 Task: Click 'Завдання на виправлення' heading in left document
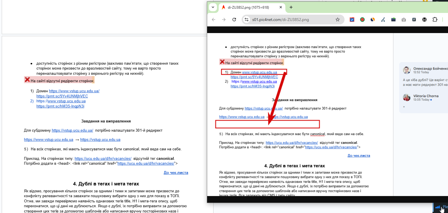106,121
